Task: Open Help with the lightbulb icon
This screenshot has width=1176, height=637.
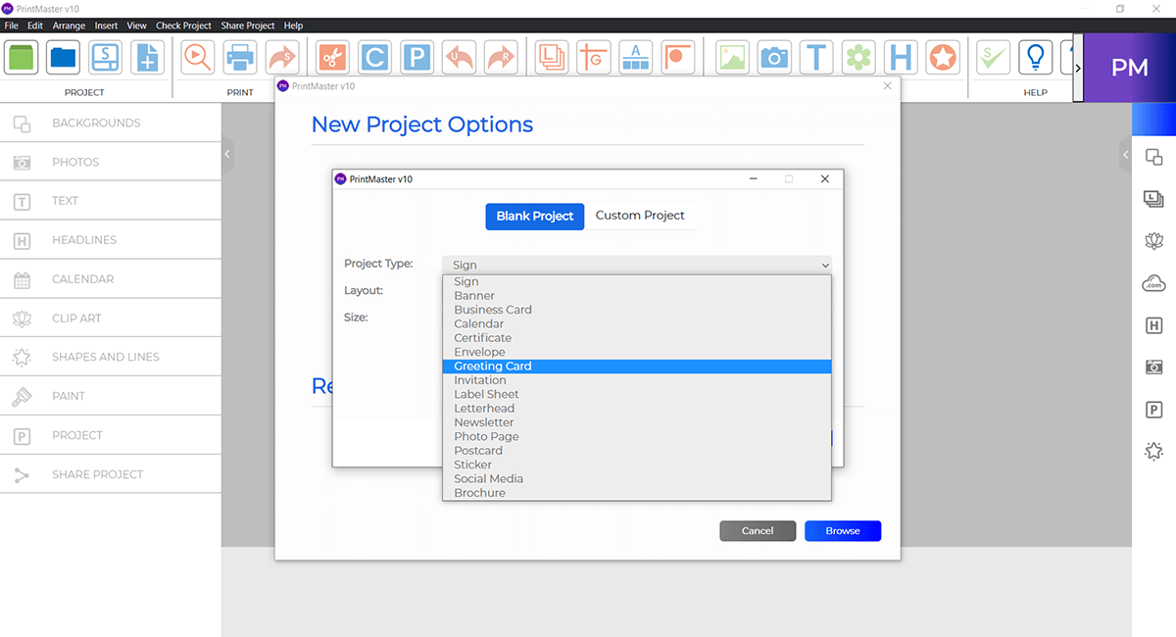Action: pyautogui.click(x=1036, y=57)
